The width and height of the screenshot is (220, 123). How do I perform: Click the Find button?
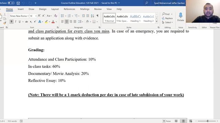[x=166, y=14]
